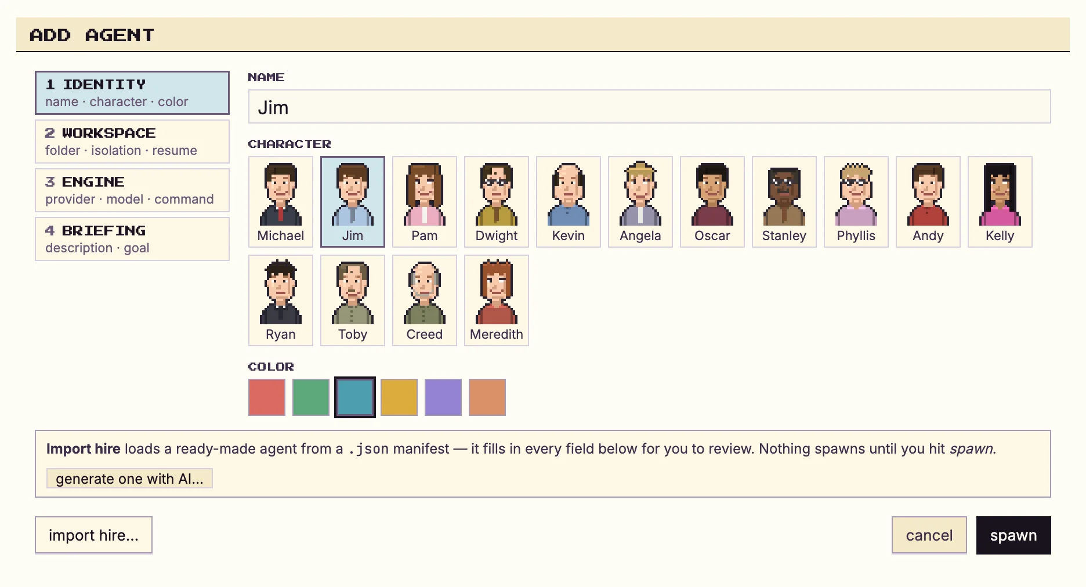This screenshot has height=587, width=1086.
Task: Choose the orange color swatch
Action: click(487, 397)
